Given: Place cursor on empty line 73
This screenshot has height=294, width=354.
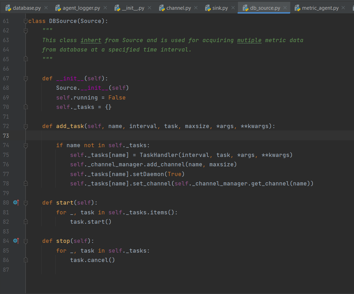Looking at the screenshot, I should coord(190,136).
